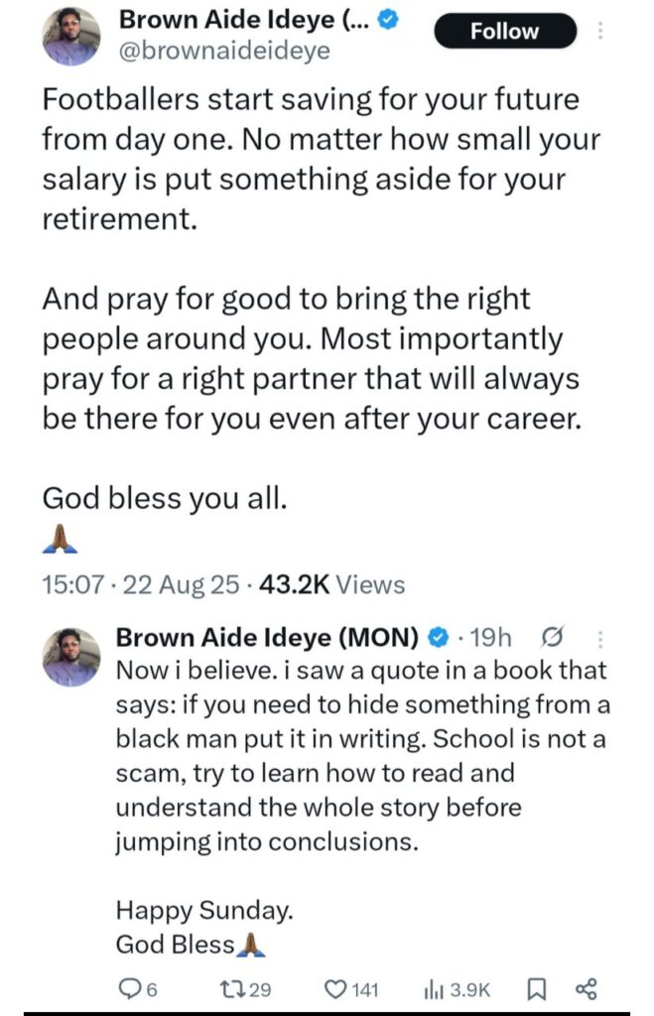
Task: Open more options beside Follow button
Action: (x=600, y=31)
